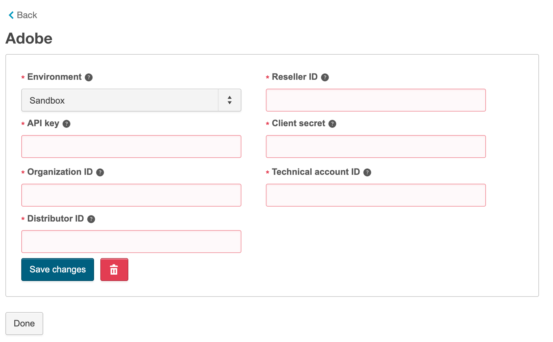Focus the Client secret input field
Screen dimensions: 553x342
pos(376,147)
